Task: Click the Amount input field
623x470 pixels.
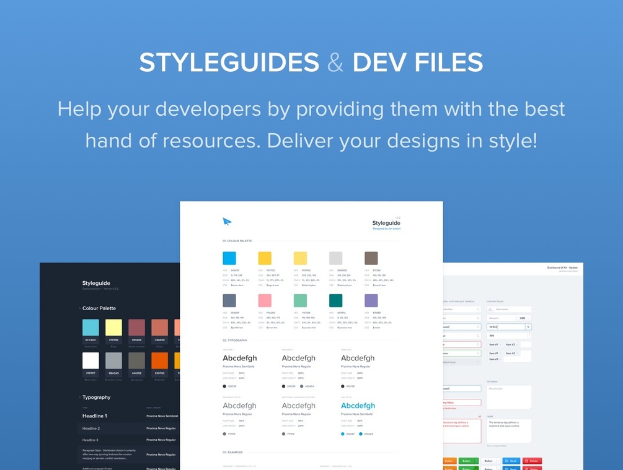Action: pos(501,318)
